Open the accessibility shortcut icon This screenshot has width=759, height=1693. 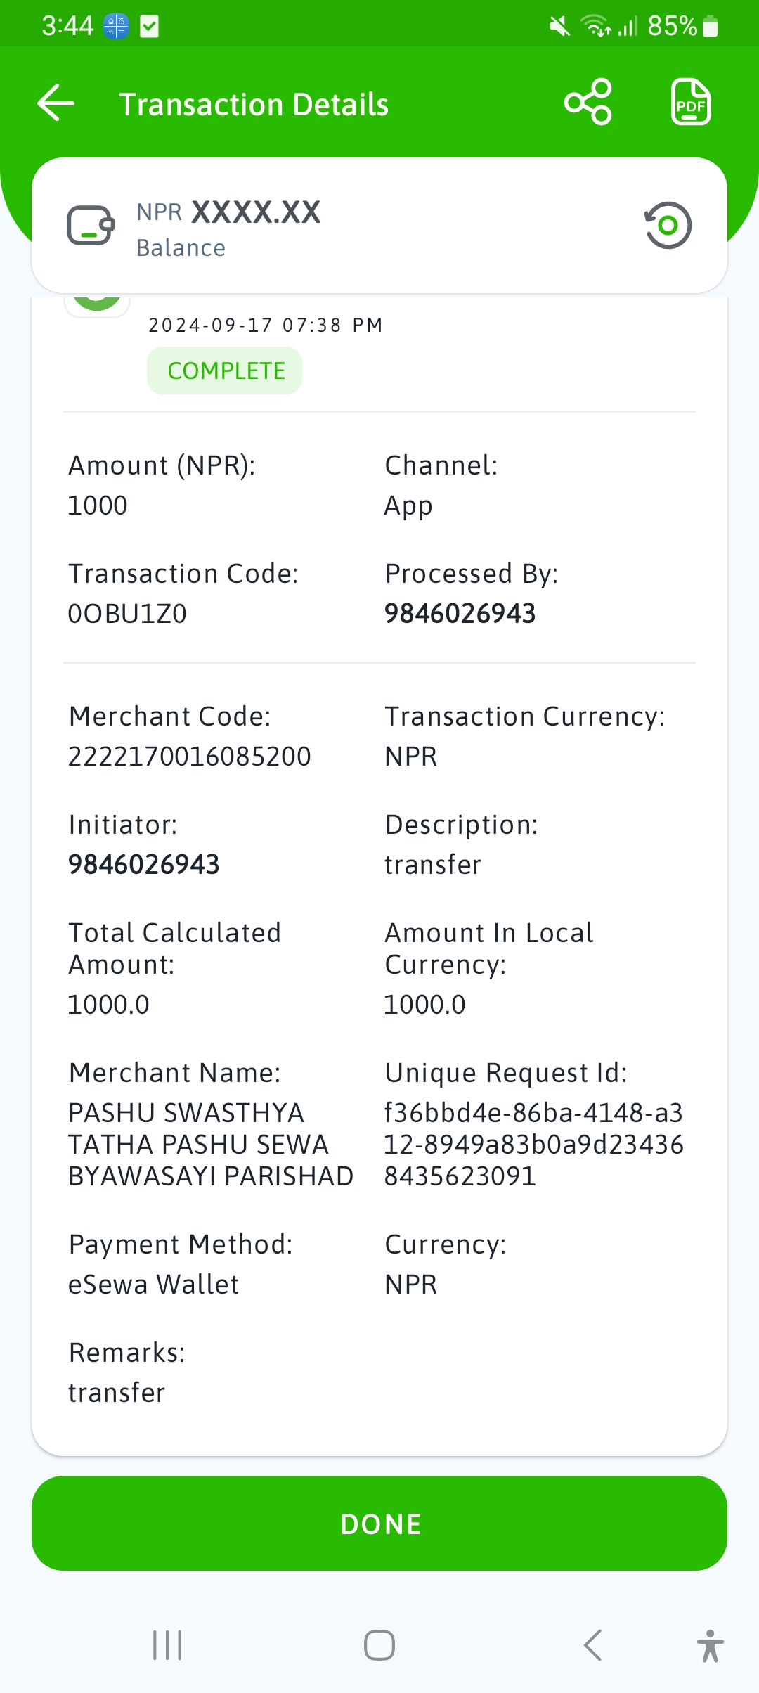711,1645
